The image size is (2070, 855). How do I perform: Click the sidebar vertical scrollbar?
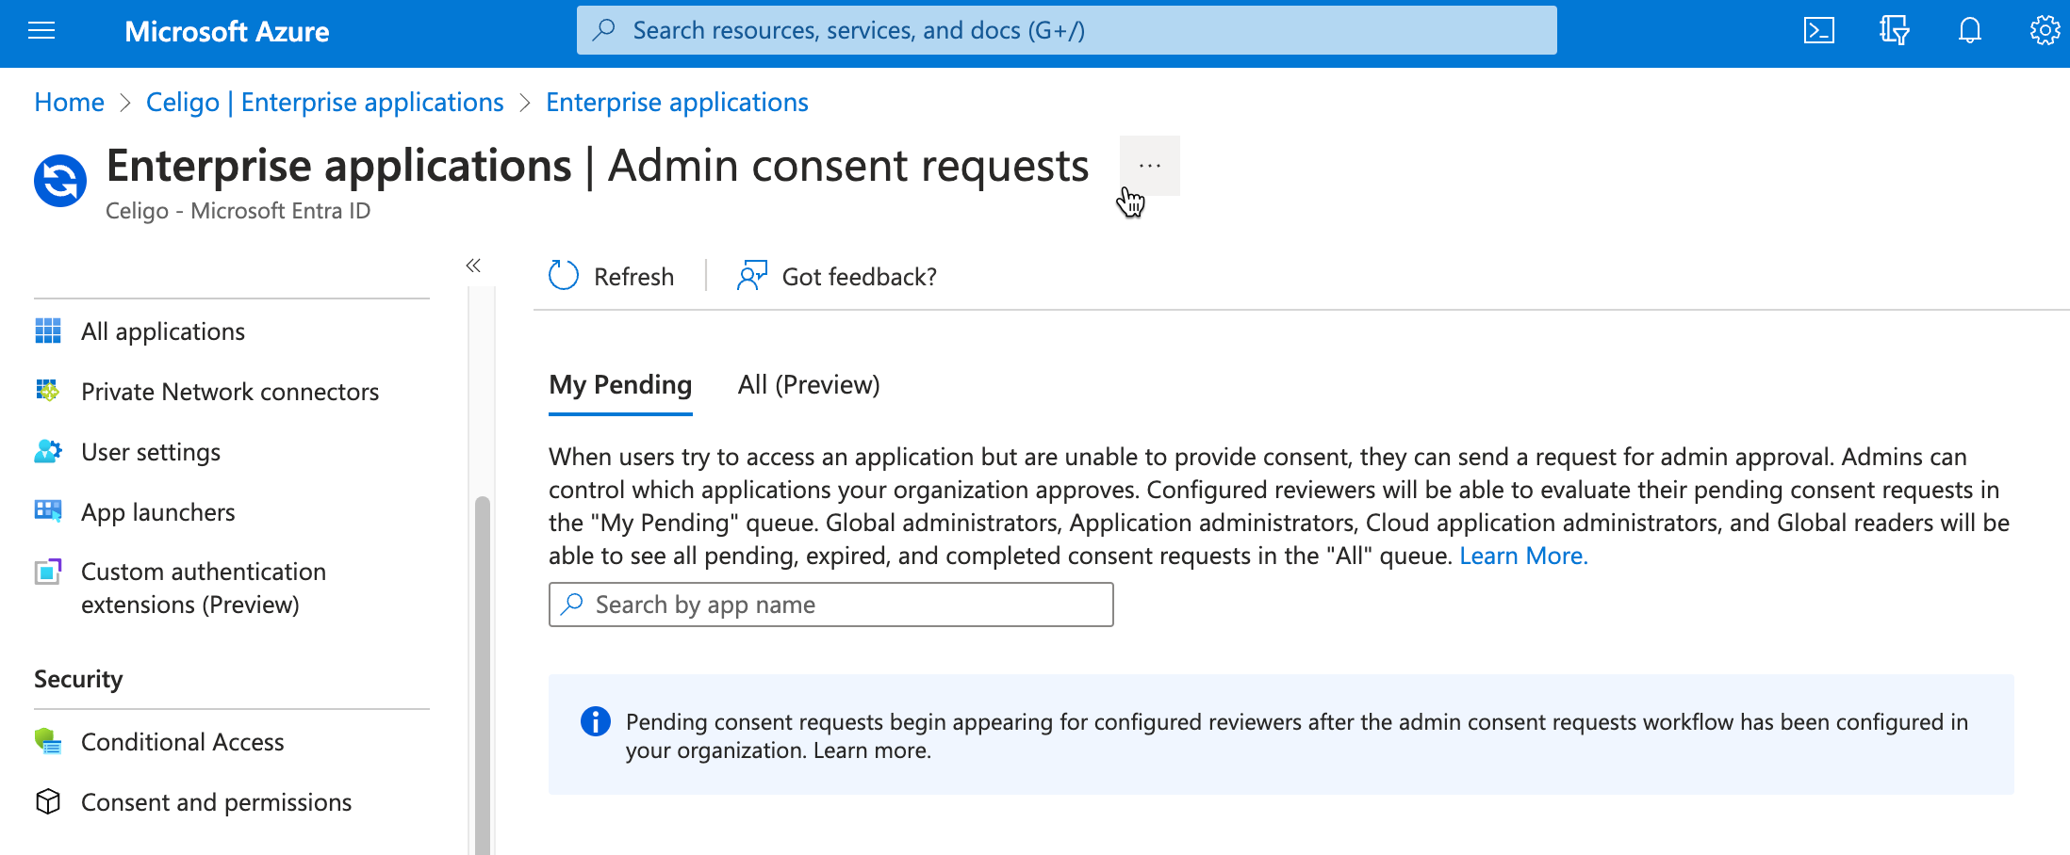(x=483, y=674)
